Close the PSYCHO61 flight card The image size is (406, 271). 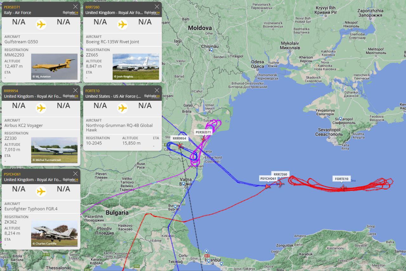point(75,174)
